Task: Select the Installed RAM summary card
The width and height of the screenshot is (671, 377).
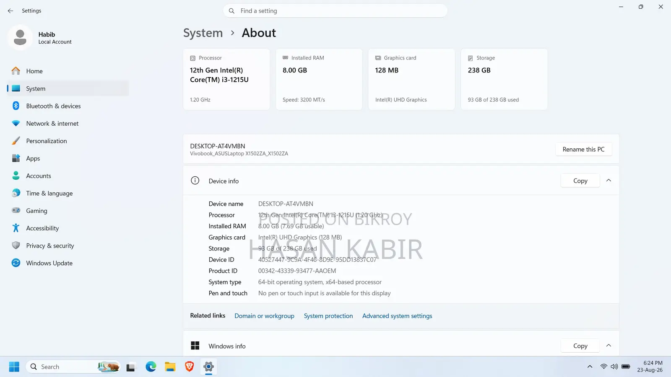Action: (x=319, y=80)
